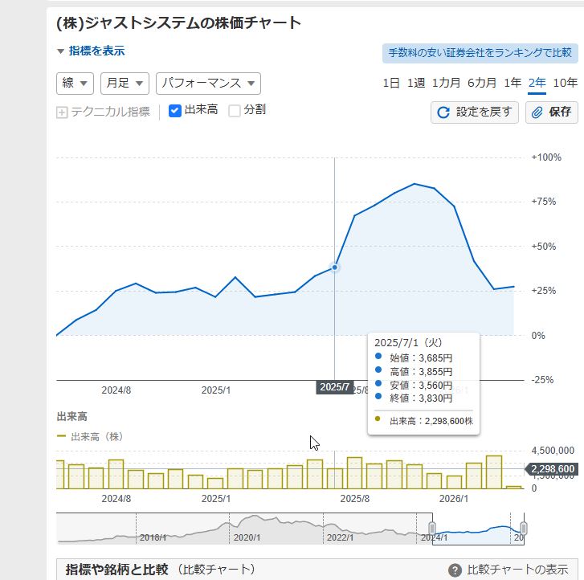Open 手数料の安い証券会社をランキングで比較 link
This screenshot has width=584, height=580.
coord(480,53)
